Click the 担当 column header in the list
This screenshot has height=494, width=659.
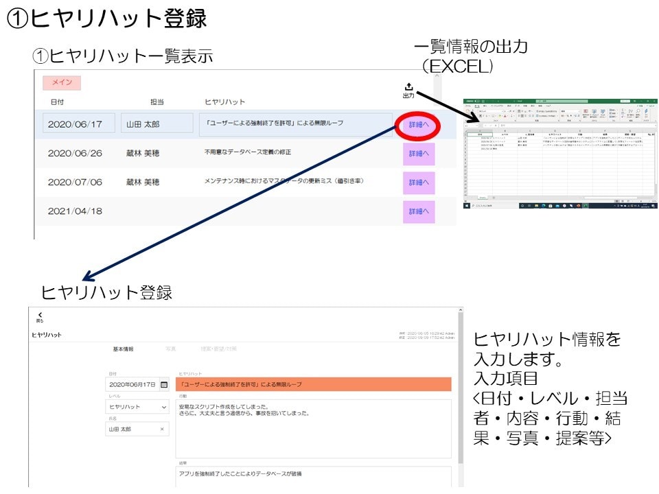[157, 102]
